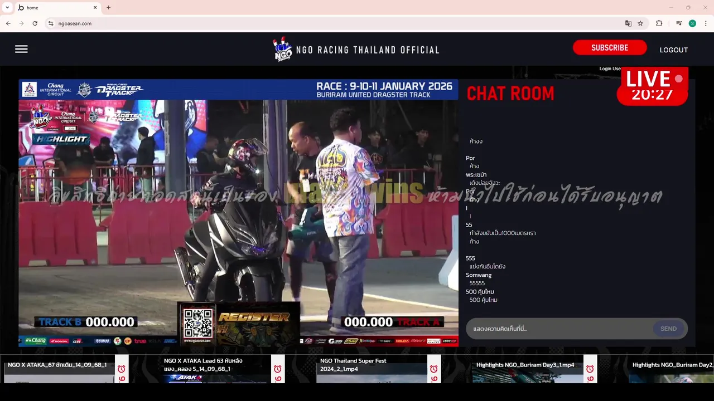
Task: Click the chat username '500 คุ้มไหม'
Action: click(x=480, y=292)
